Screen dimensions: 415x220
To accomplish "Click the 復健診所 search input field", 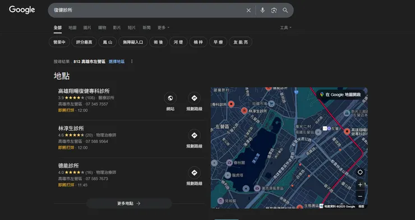I will [x=148, y=10].
